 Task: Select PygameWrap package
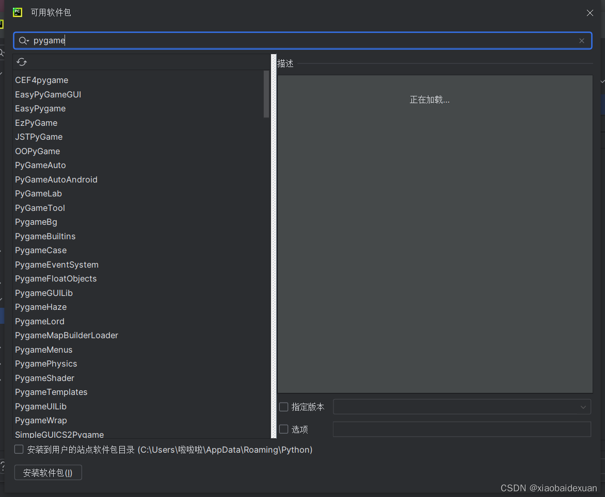41,420
